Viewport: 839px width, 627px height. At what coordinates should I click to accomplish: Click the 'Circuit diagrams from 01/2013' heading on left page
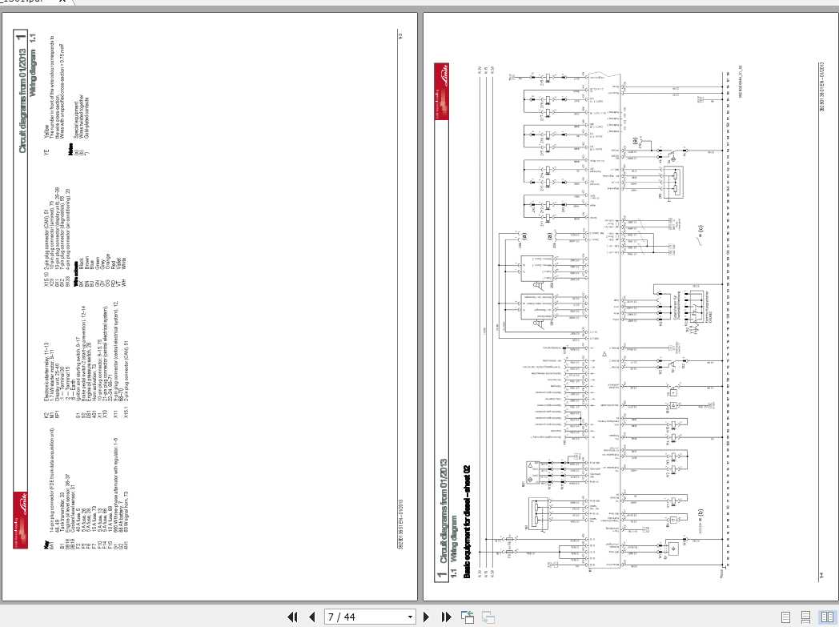point(22,101)
